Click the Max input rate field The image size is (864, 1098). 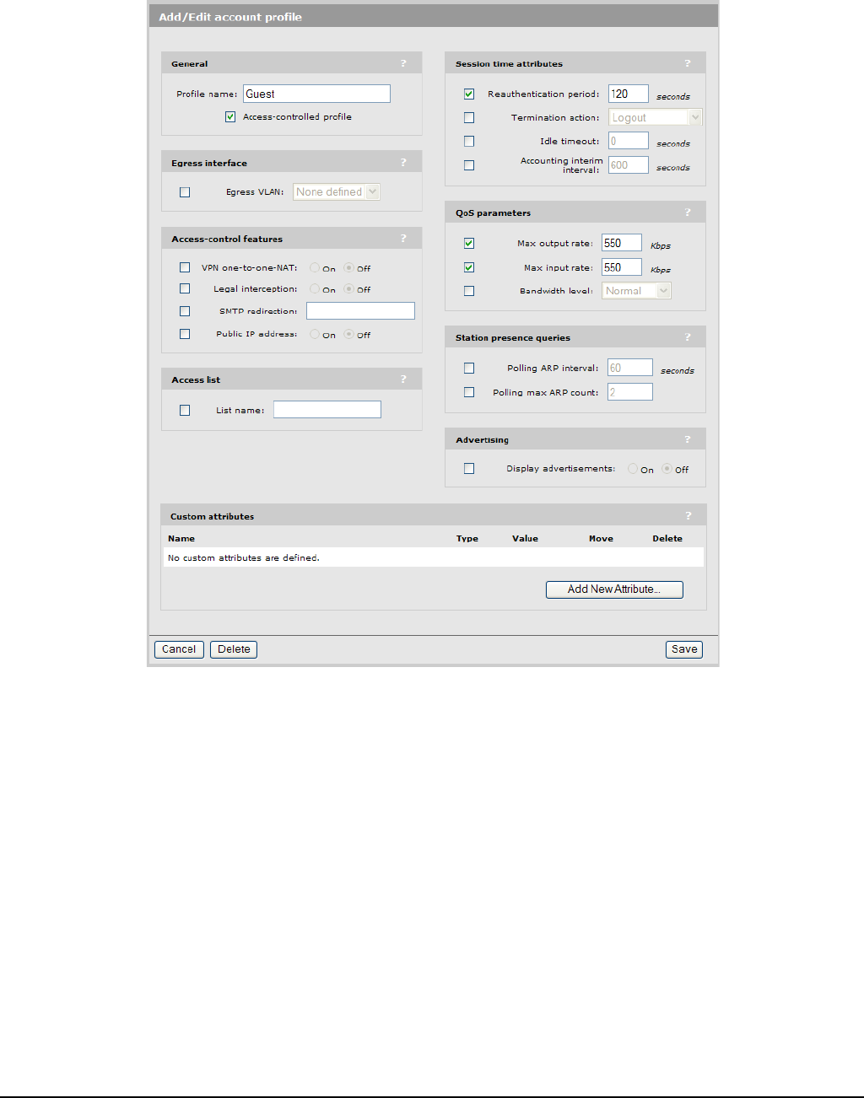click(622, 267)
